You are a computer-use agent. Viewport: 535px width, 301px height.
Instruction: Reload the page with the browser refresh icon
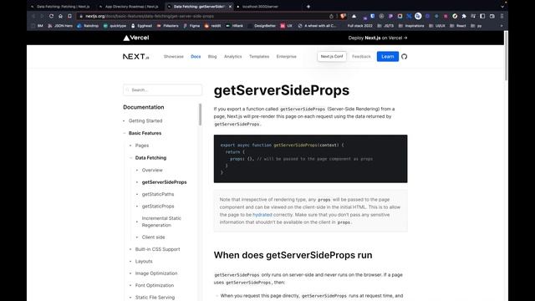[x=51, y=16]
